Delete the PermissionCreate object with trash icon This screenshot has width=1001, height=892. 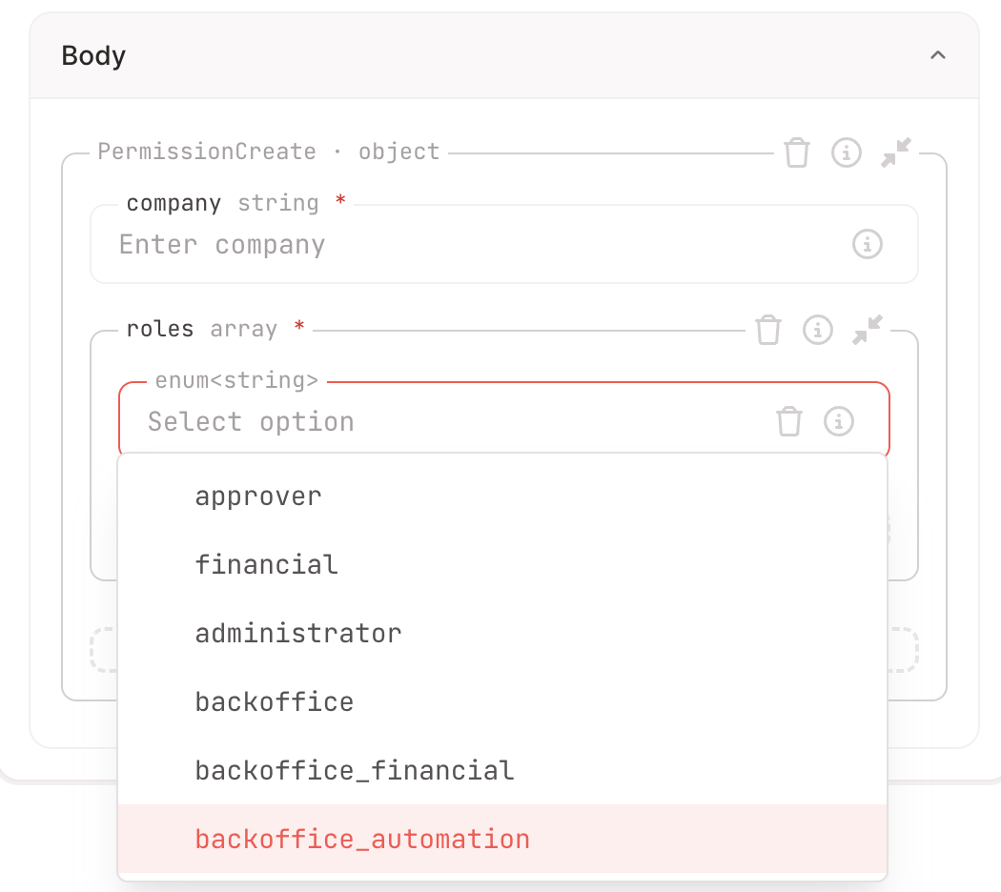(797, 152)
